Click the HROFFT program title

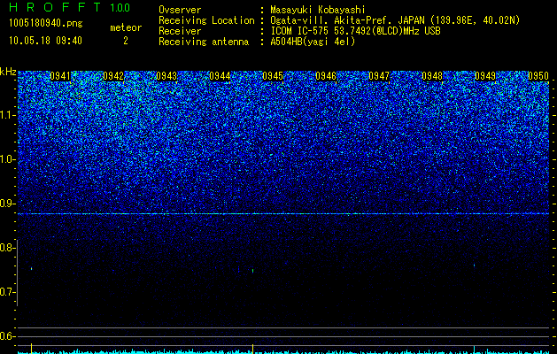coord(55,7)
